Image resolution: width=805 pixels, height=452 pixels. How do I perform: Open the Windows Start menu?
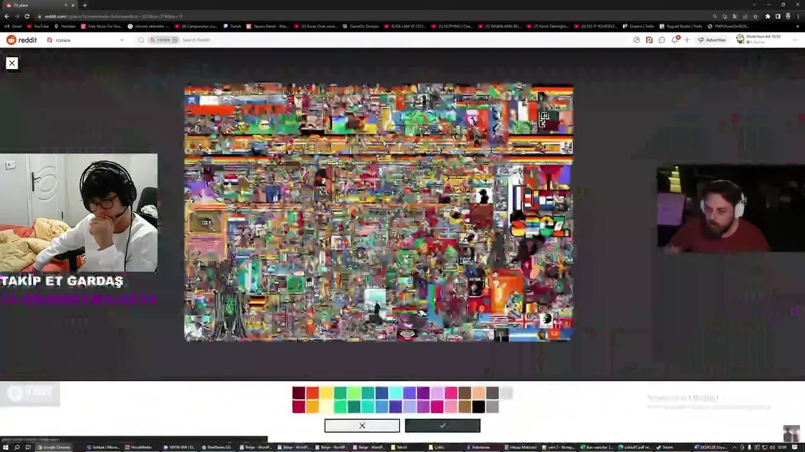point(6,447)
